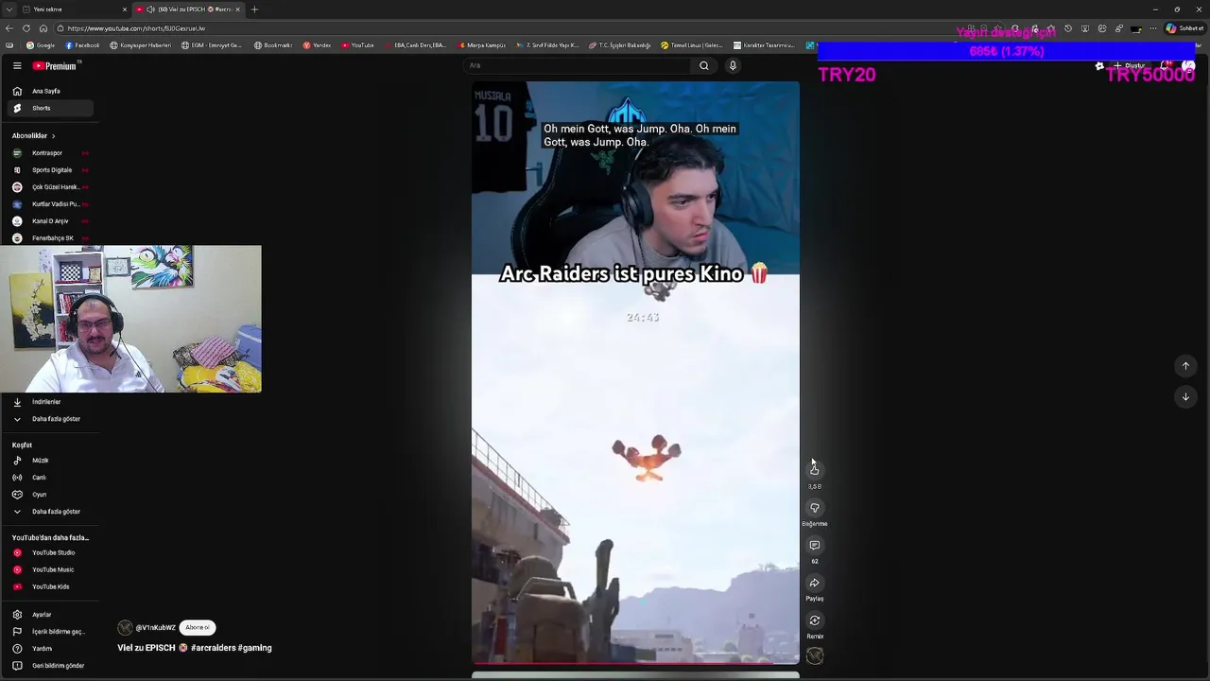Expand 'Daha fazla göster' under Oyun
Image resolution: width=1210 pixels, height=681 pixels.
[x=50, y=512]
